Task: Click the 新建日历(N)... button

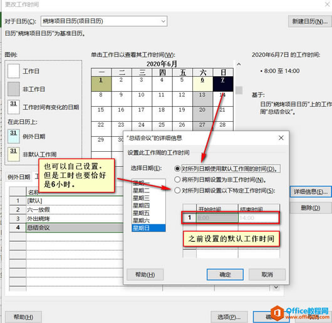Action: [310, 21]
